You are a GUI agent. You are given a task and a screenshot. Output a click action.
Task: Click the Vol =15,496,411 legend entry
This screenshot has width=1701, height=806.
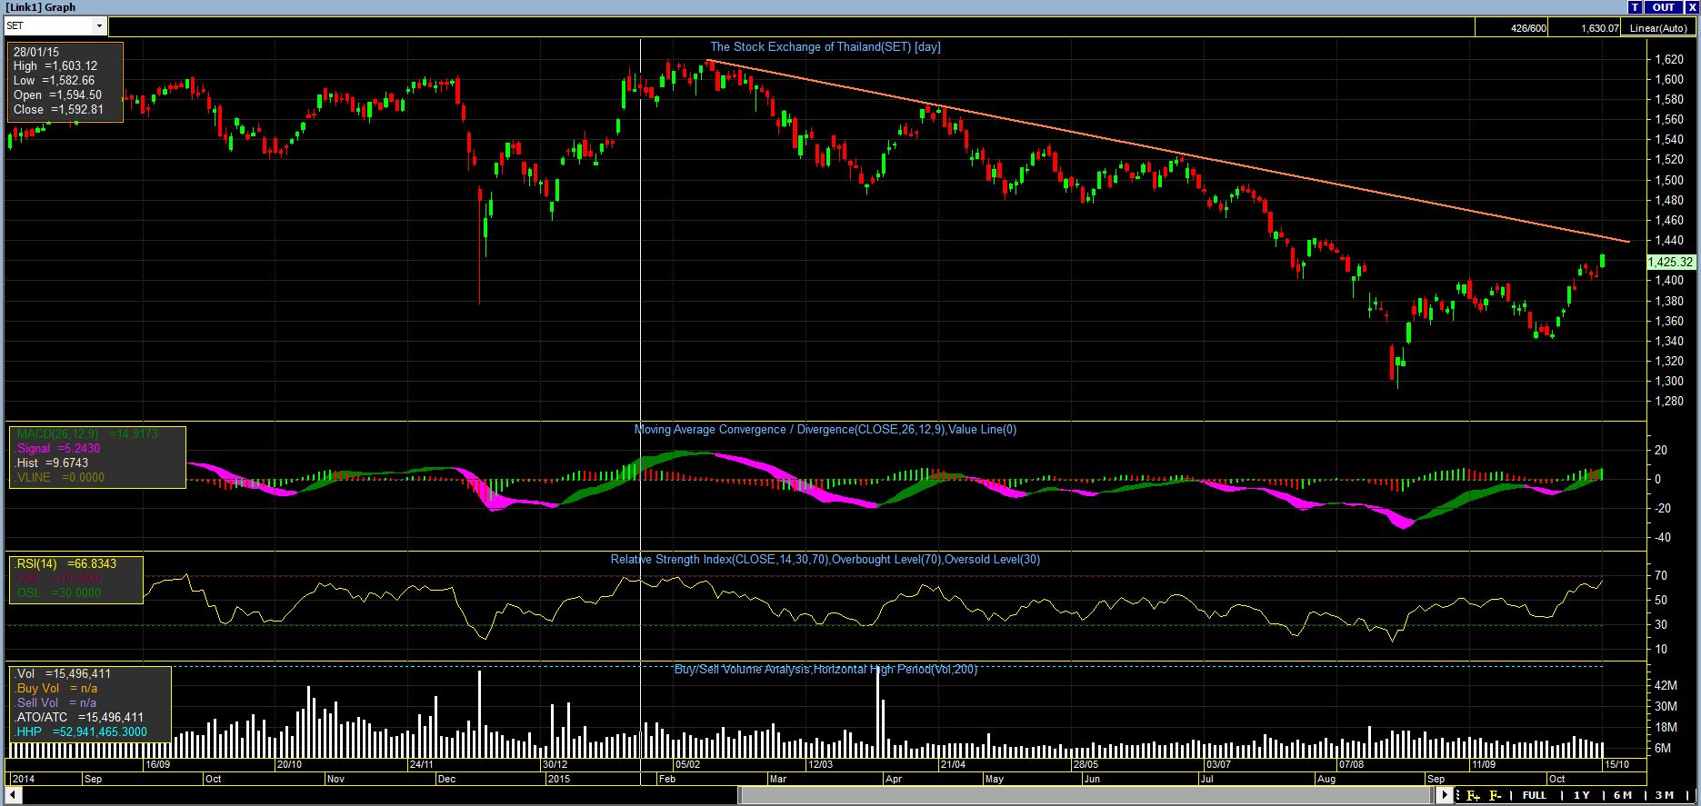[x=63, y=673]
